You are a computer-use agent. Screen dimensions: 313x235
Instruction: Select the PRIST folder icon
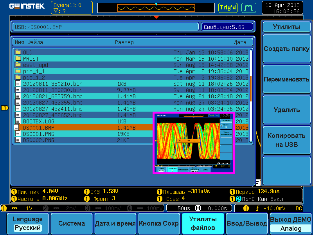(18, 58)
